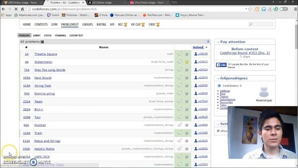Viewport: 298px width, 168px height.
Task: Switch to the CUSTOM TEST tab
Action: click(76, 35)
